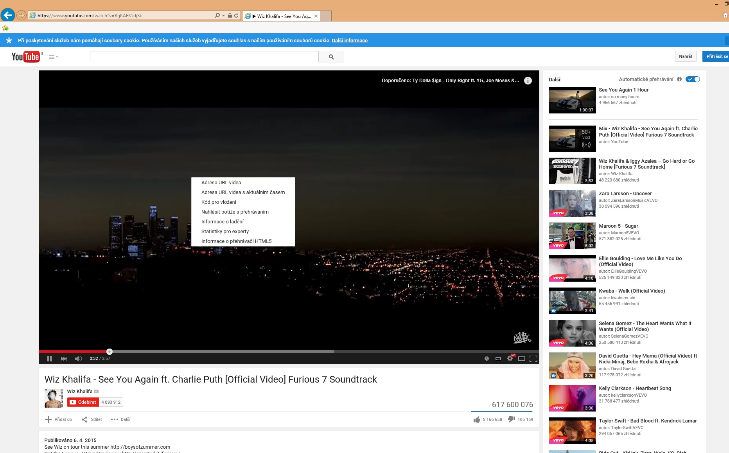Image resolution: width=729 pixels, height=453 pixels.
Task: Select the Wiz Khalifa - See You Again tab
Action: pos(281,16)
